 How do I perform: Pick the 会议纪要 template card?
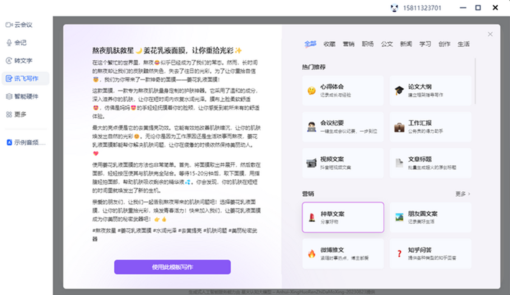[x=343, y=127]
